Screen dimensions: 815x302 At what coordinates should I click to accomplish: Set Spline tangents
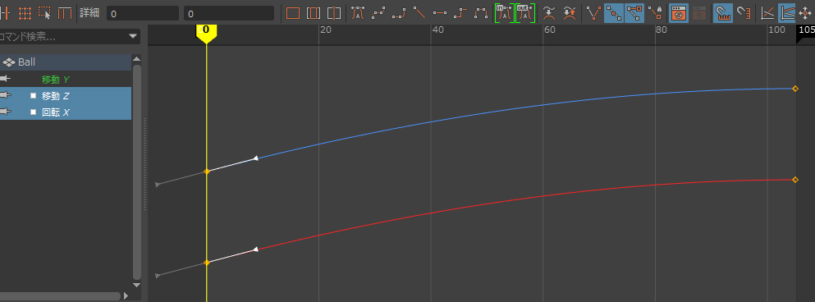[378, 13]
